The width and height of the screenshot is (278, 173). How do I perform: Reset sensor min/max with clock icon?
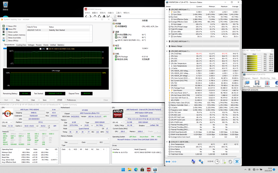point(217,161)
